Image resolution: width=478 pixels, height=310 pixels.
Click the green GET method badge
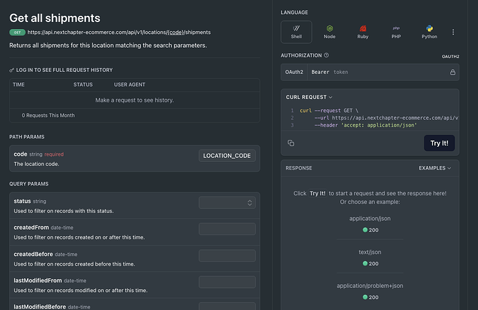tap(17, 33)
